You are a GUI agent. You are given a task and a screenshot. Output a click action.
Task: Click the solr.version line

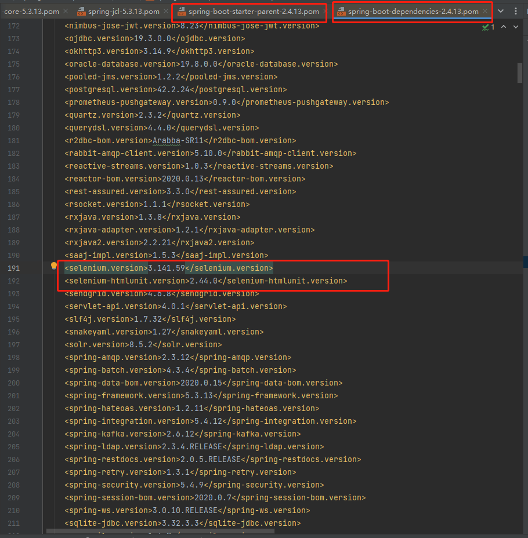(143, 344)
